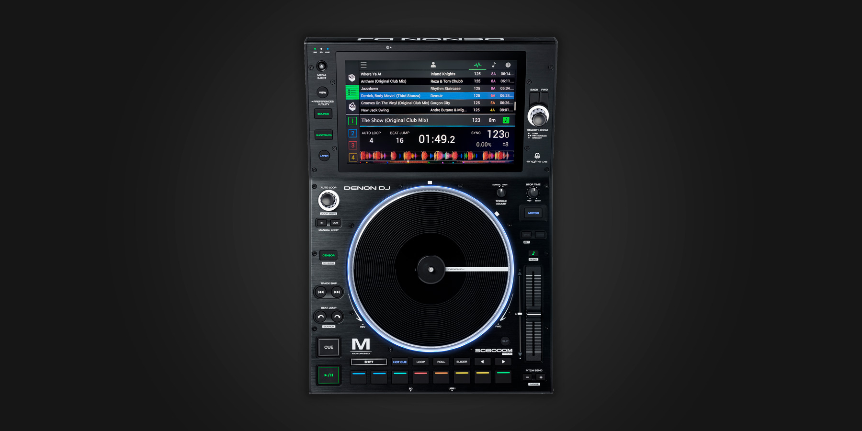Select the HOT CUE pad mode
This screenshot has width=862, height=431.
tap(400, 362)
